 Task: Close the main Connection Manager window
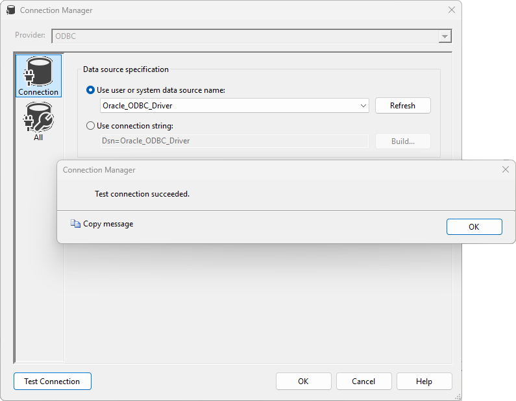pyautogui.click(x=452, y=10)
